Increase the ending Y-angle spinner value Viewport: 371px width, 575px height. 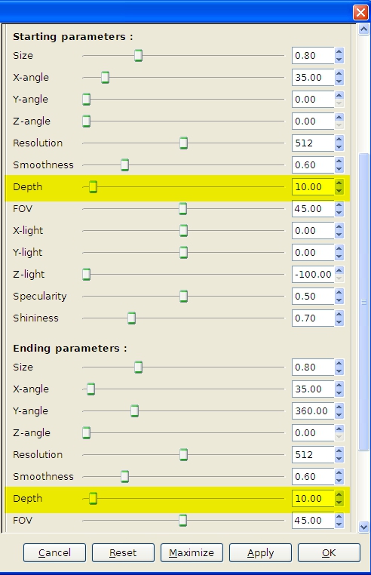click(x=339, y=407)
